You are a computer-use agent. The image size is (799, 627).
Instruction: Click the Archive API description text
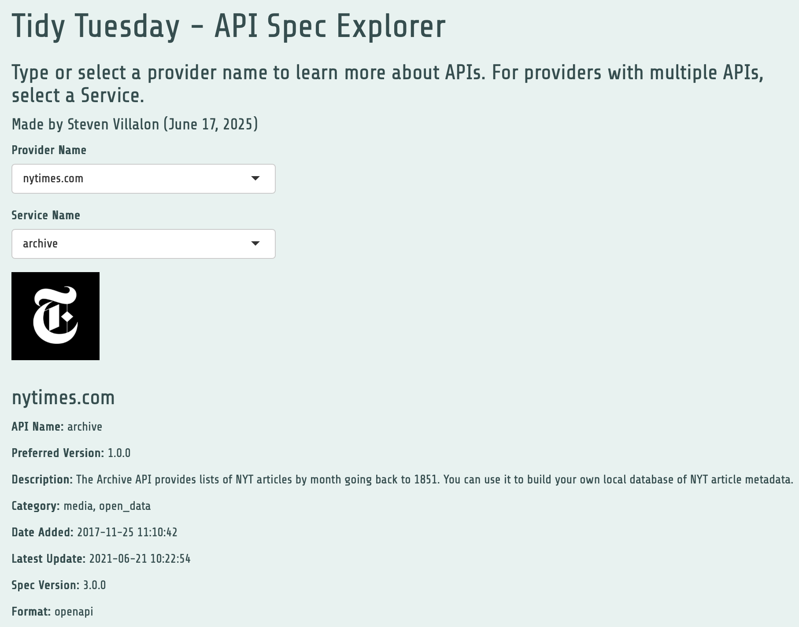coord(434,479)
